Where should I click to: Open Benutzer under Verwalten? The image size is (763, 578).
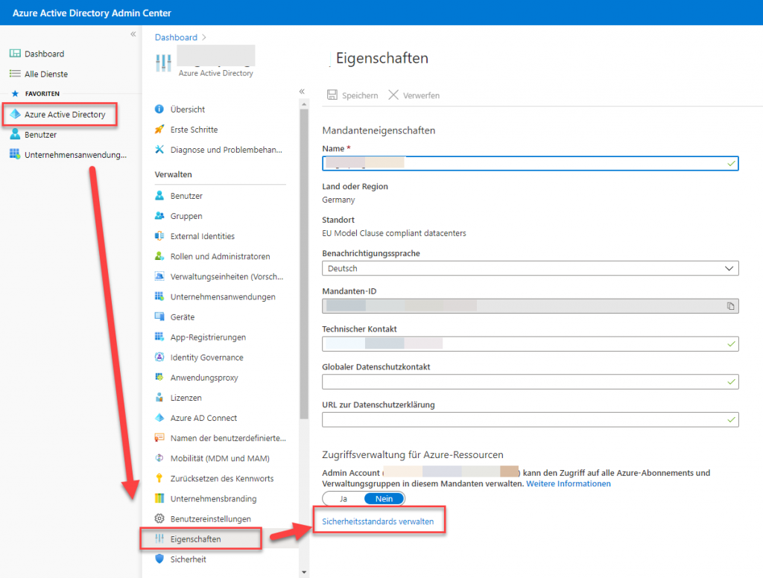click(186, 196)
